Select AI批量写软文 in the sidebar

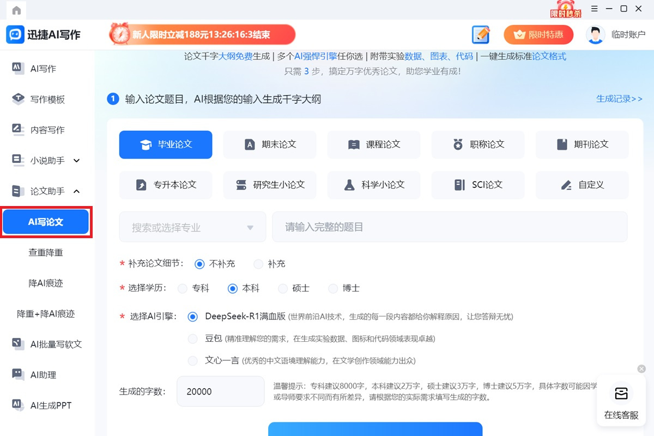[56, 344]
